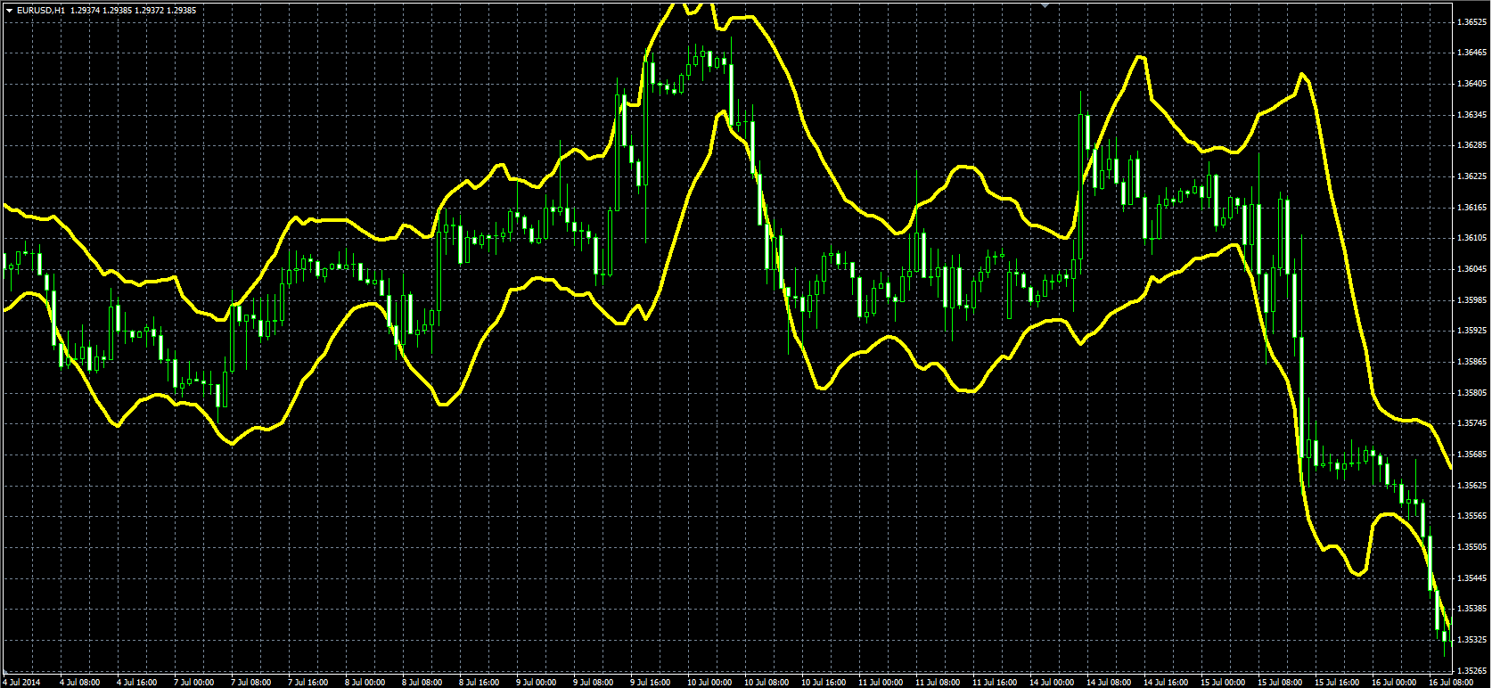
Task: Click the 1.36225 price label
Action: (x=1471, y=176)
